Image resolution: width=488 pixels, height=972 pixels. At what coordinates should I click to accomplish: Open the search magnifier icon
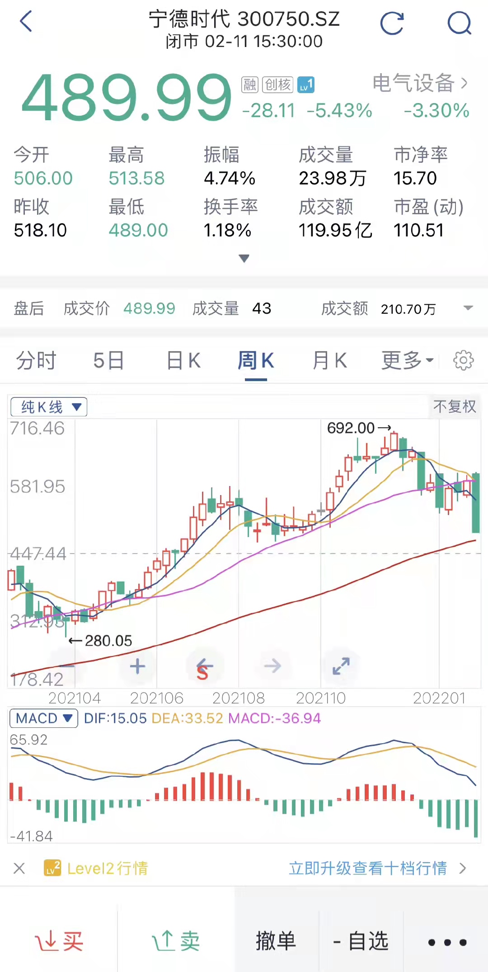pos(459,24)
